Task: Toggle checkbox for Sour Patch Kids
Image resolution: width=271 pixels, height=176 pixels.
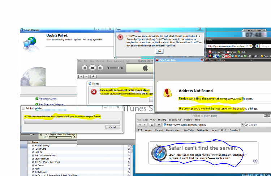Action: pyautogui.click(x=33, y=159)
